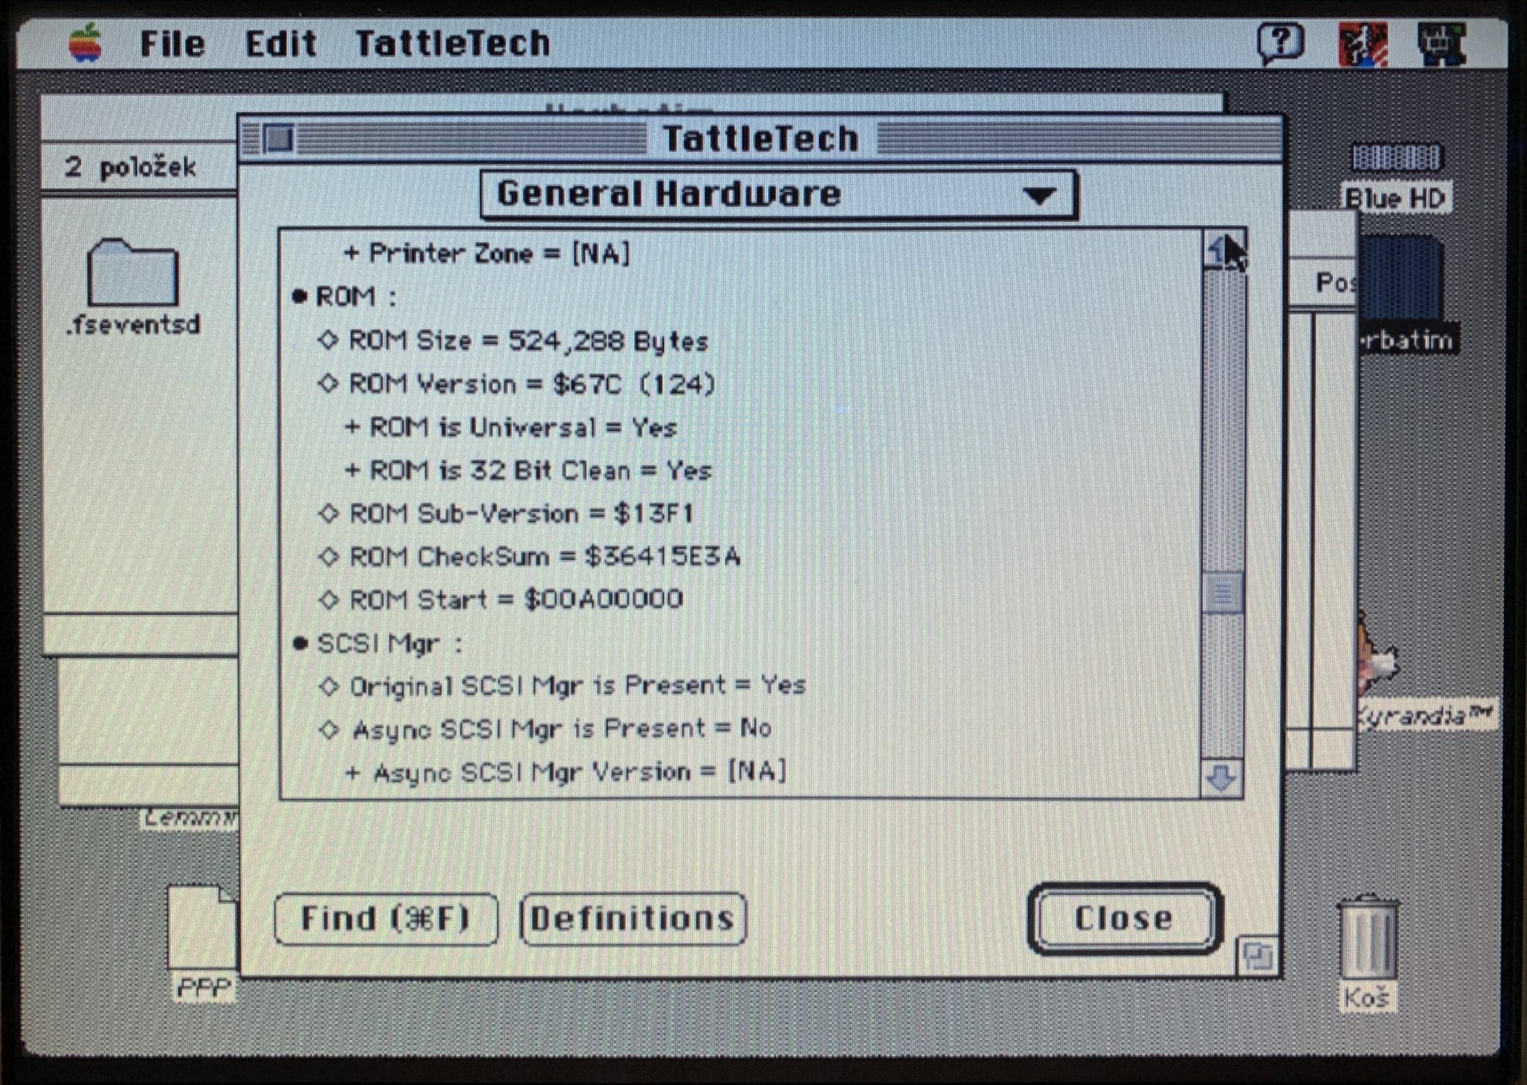Screen dimensions: 1527x1085
Task: Click the scrollbar thumb in TattleTech list
Action: (1223, 593)
